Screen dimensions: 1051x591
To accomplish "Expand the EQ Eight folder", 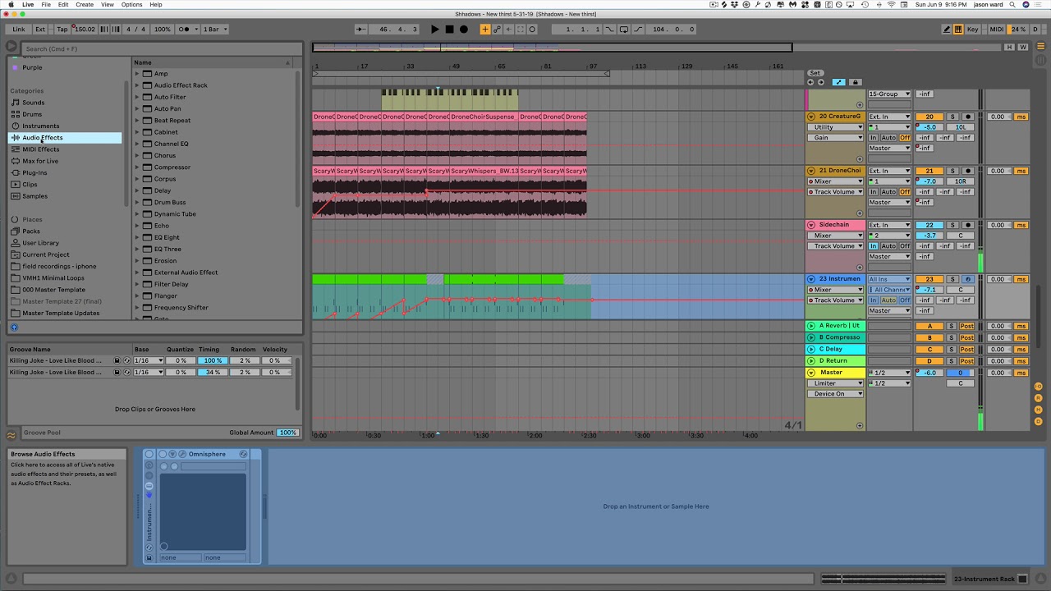I will coord(137,237).
